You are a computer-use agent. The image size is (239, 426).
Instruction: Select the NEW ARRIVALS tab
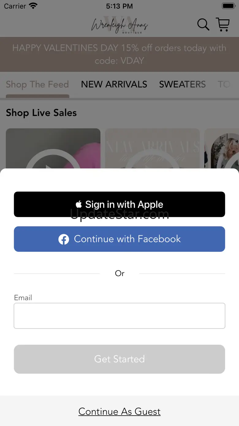(114, 84)
